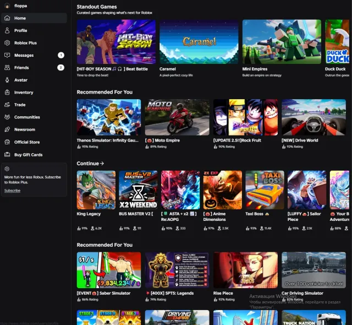Click the '89% Rating' text under Moto Empire
Screen dimensions: 352x325
(x=158, y=147)
